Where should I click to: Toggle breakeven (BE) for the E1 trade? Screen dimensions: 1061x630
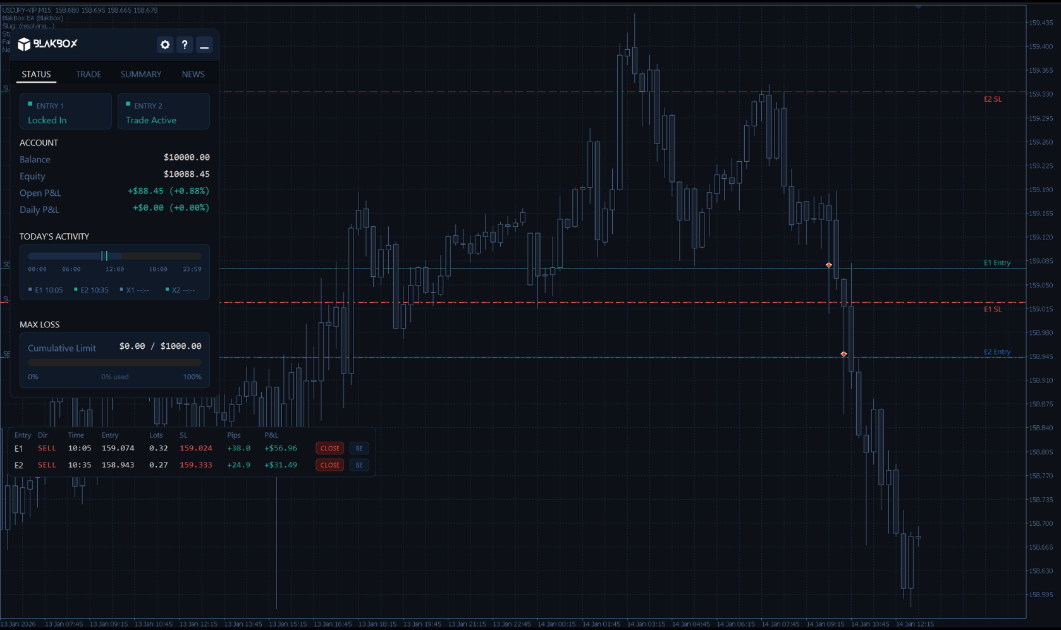coord(359,448)
